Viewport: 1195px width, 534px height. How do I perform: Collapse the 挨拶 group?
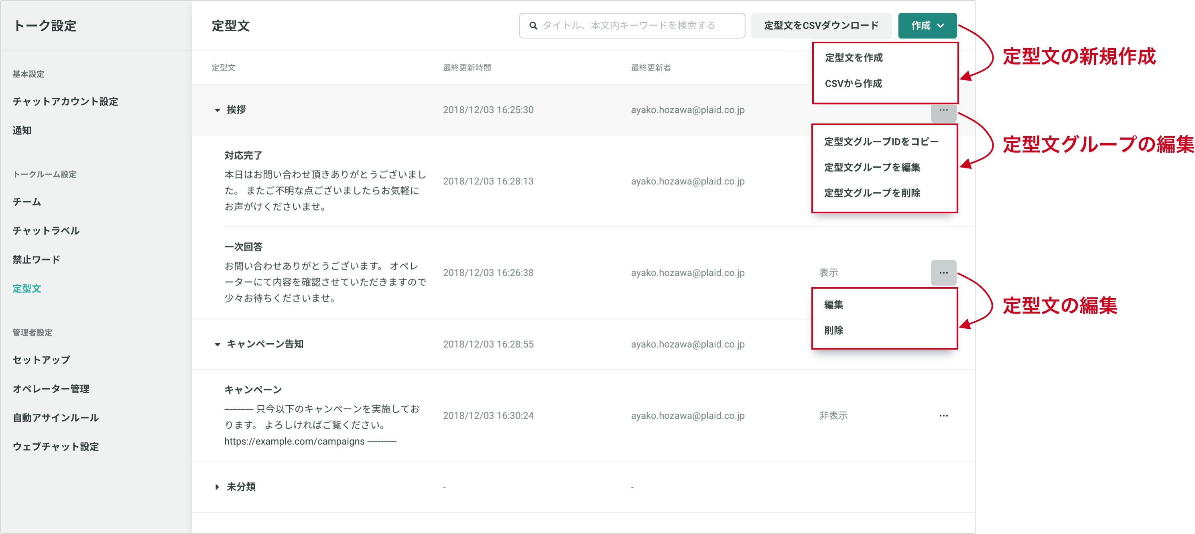(217, 110)
